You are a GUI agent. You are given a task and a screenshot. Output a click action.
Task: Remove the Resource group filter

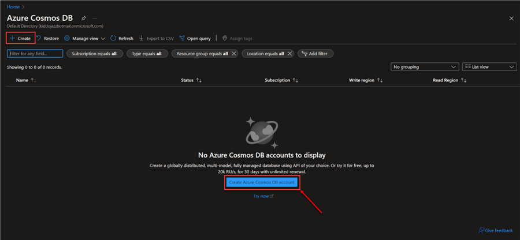pos(233,54)
